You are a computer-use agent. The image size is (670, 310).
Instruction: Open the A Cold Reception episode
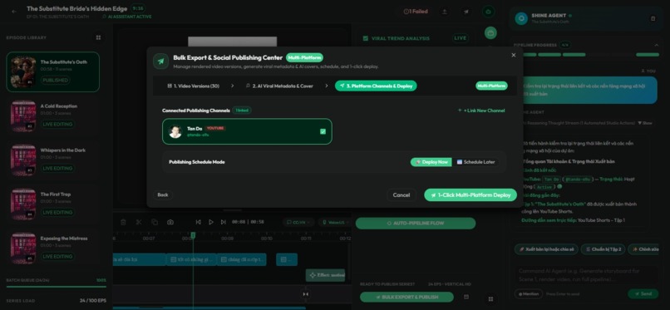pyautogui.click(x=53, y=116)
